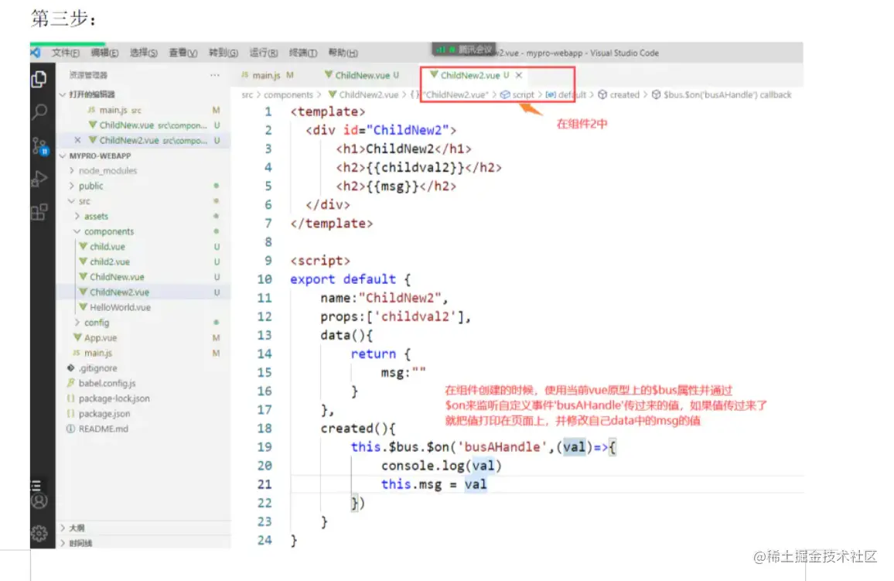The width and height of the screenshot is (894, 581).
Task: Close ChildNew2.vue in open editors list
Action: pos(77,140)
